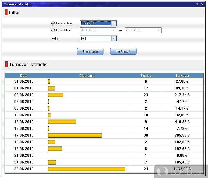Image resolution: width=208 pixels, height=178 pixels.
Task: Open the end date picker dropdown
Action: tap(159, 30)
